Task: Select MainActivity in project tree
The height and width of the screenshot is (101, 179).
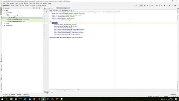Action: tap(14, 18)
